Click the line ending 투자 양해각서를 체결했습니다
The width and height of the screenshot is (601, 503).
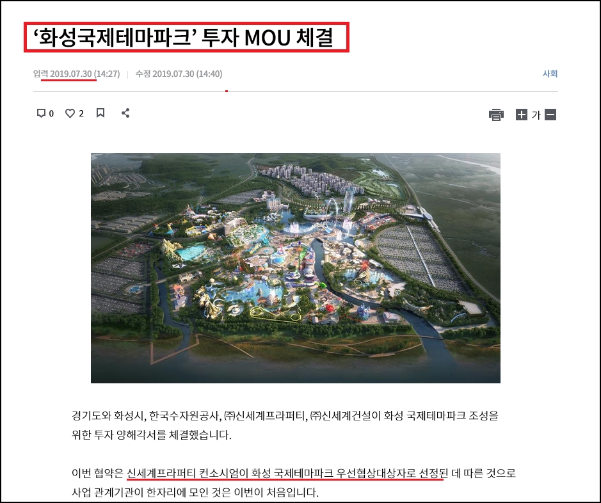151,435
